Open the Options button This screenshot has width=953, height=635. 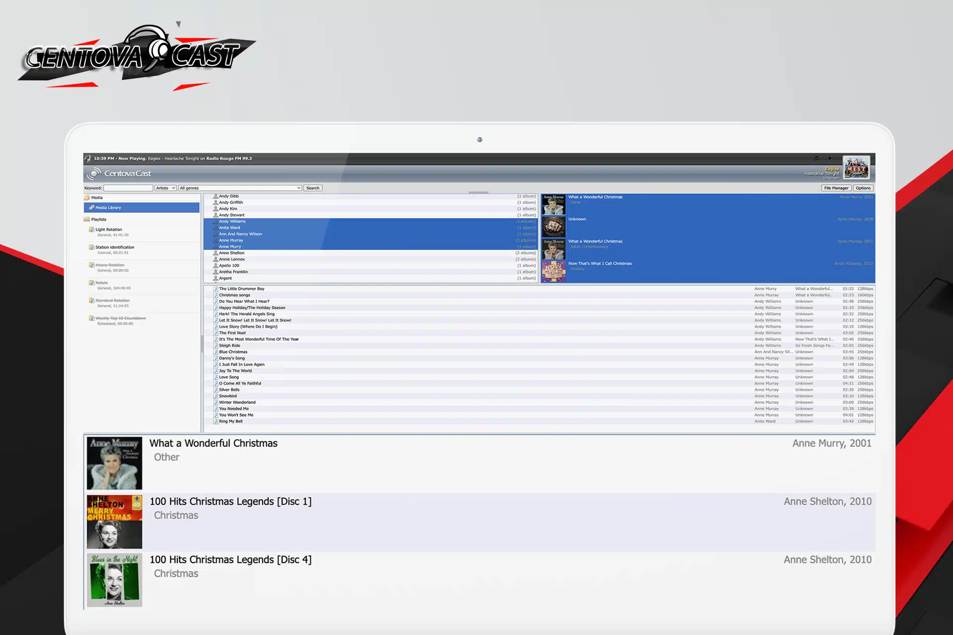click(x=863, y=188)
